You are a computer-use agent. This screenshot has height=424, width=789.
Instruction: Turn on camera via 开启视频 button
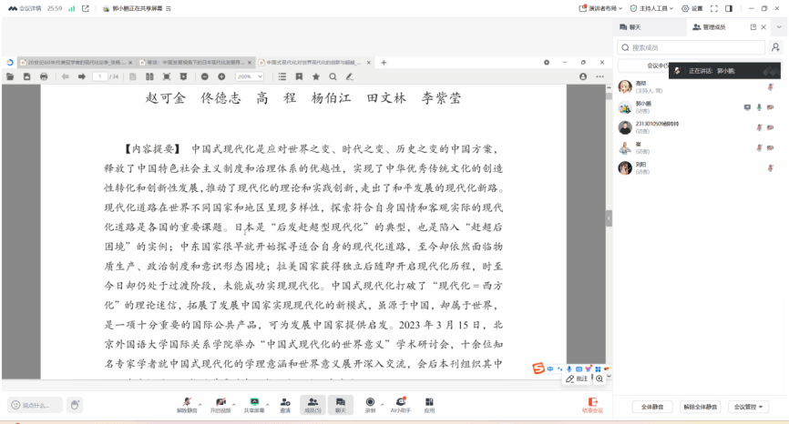[x=220, y=405]
